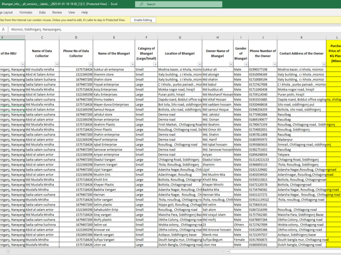This screenshot has width=341, height=255.
Task: Open filter dropdown for Phone No of Data Collector
Action: (91, 64)
